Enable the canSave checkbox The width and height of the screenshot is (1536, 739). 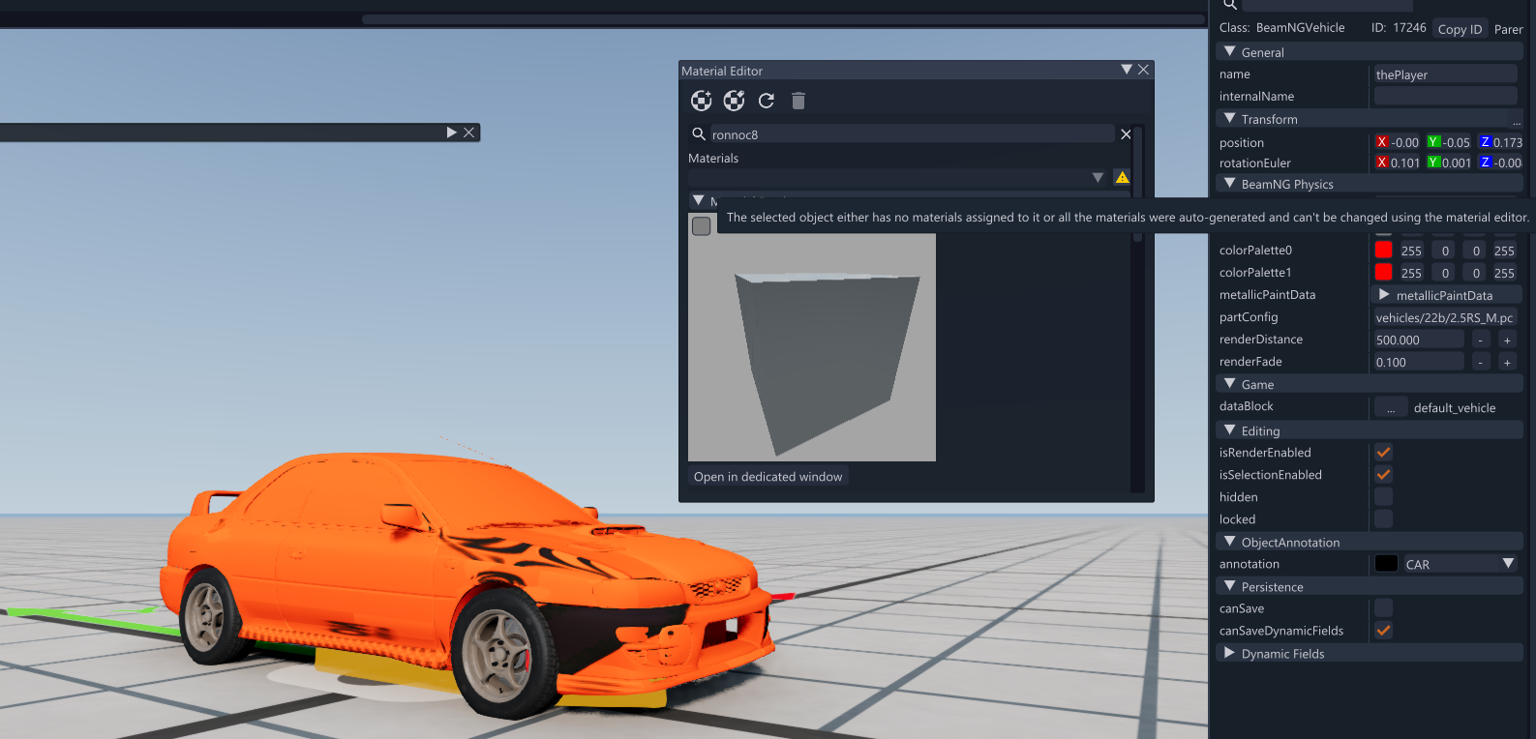click(1384, 607)
